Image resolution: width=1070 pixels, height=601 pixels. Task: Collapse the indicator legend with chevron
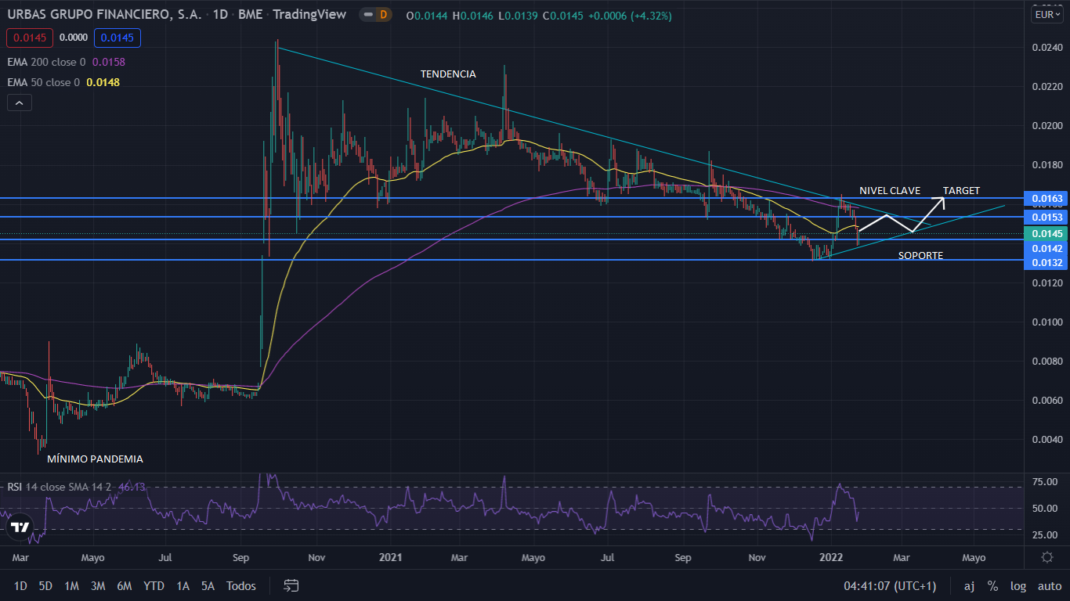[19, 103]
